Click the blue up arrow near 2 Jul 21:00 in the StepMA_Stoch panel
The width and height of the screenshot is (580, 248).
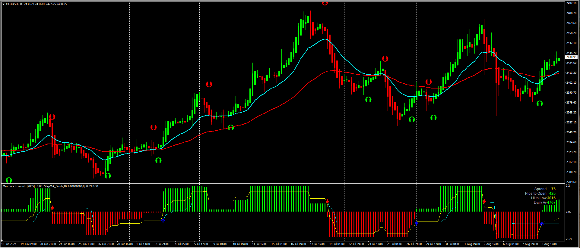point(163,220)
